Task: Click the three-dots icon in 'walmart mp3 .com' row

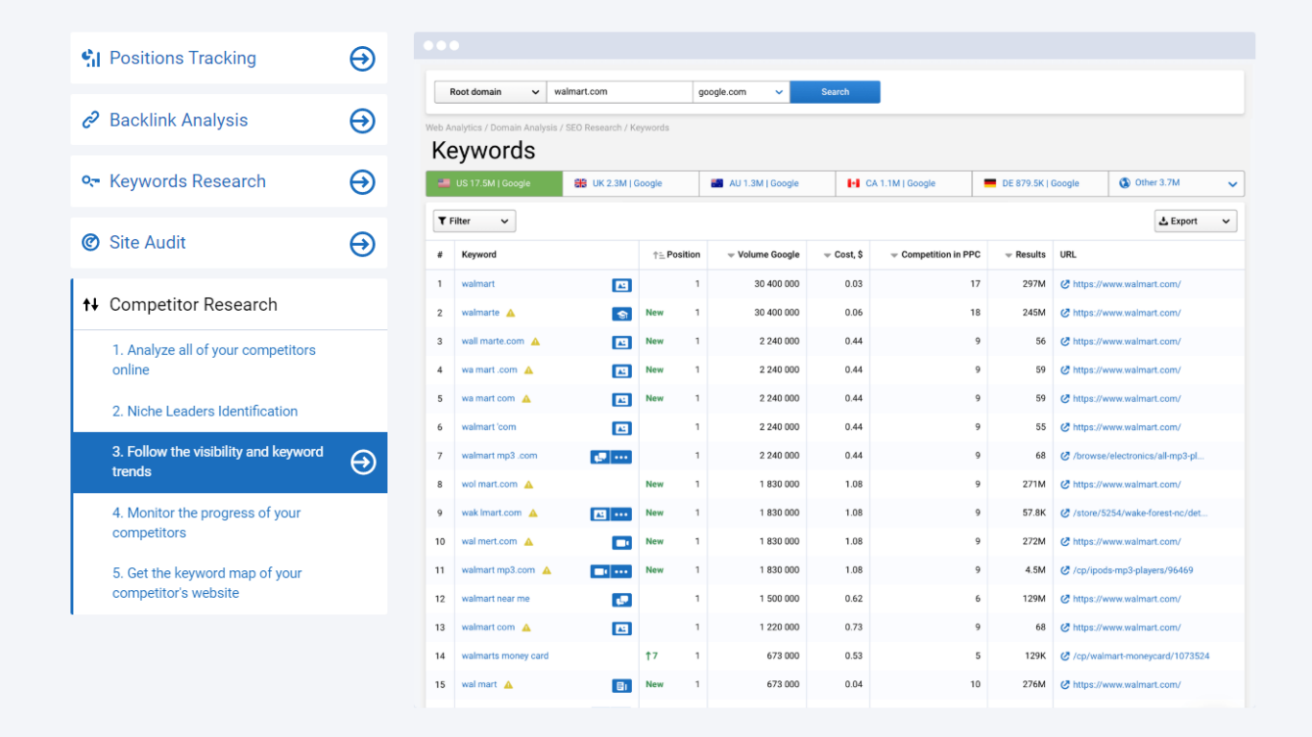Action: (x=621, y=457)
